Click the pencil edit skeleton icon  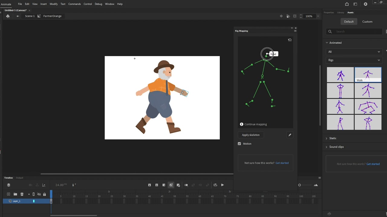(x=290, y=135)
